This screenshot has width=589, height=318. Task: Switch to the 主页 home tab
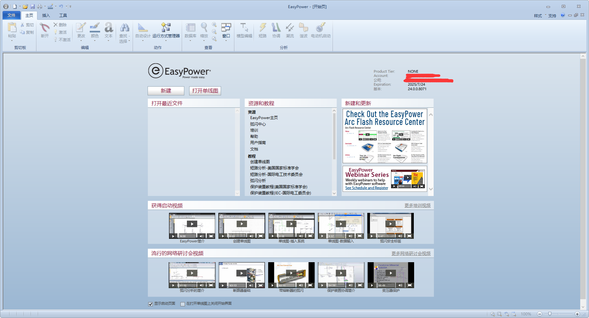(x=29, y=15)
